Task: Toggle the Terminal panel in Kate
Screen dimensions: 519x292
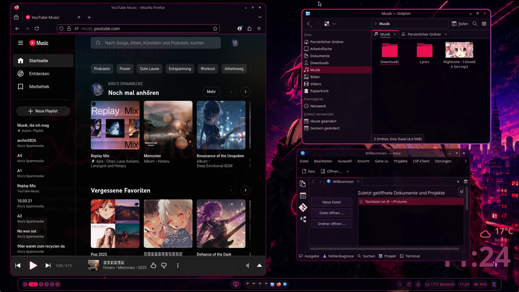Action: (410, 256)
